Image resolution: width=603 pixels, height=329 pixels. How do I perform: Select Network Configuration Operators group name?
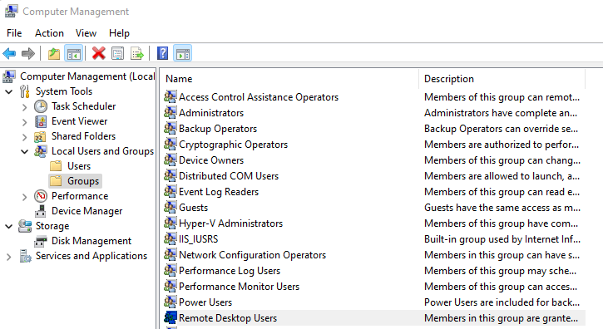click(252, 255)
